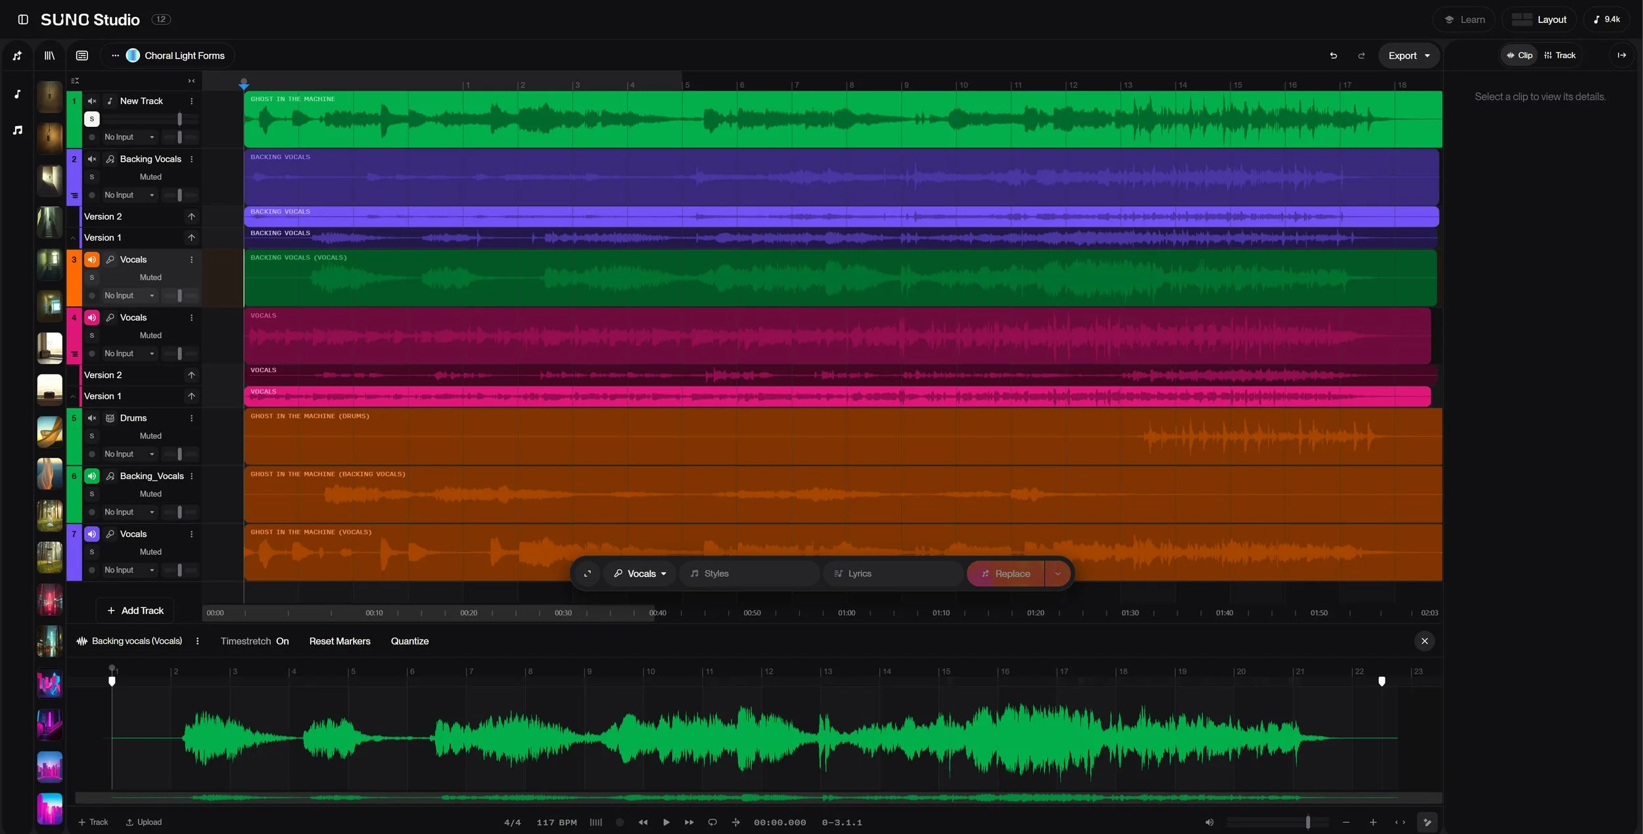Open No Input dropdown on Drums track

[x=129, y=454]
